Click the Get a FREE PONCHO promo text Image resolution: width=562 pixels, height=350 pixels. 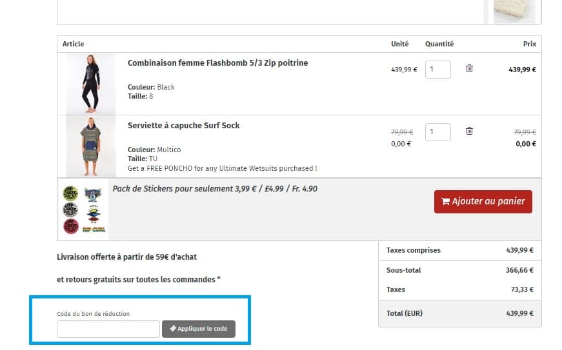222,168
